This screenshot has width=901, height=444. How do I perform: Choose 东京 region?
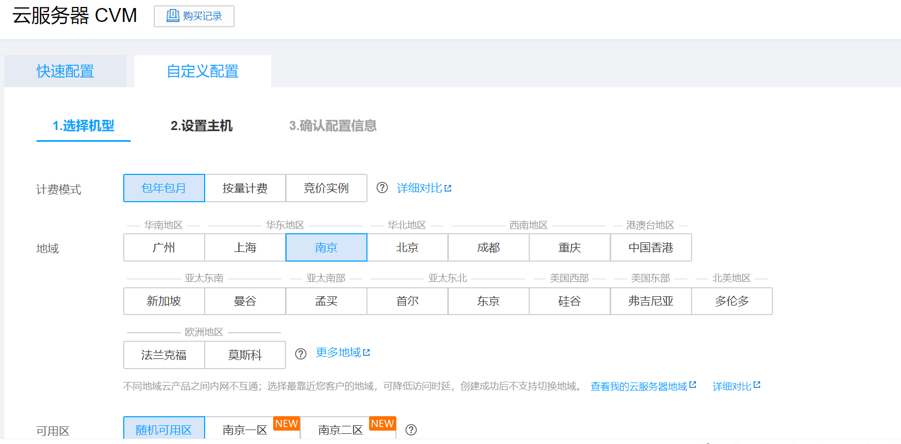(489, 301)
